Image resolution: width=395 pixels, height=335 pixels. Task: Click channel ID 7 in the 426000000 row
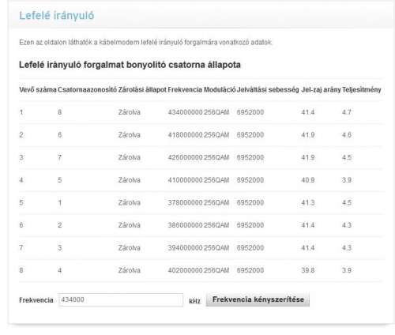pyautogui.click(x=60, y=158)
